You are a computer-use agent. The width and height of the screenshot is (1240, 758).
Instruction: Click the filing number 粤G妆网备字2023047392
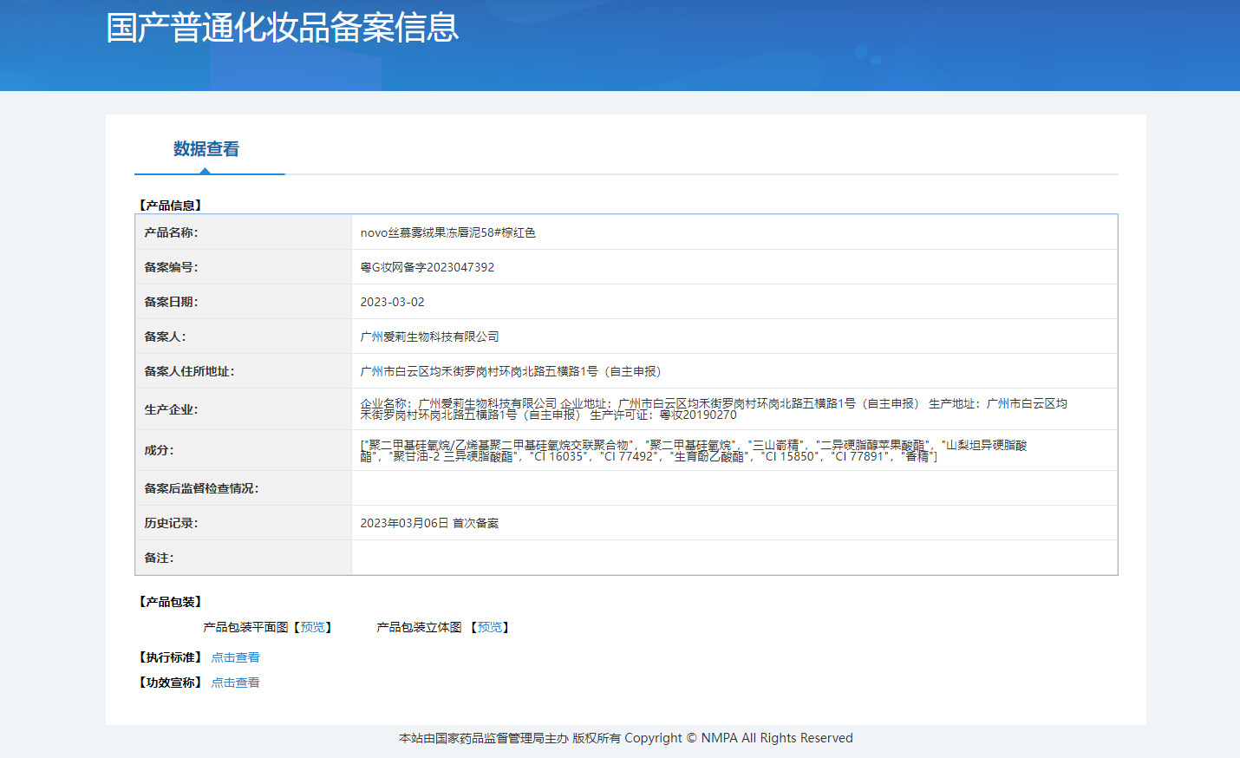tap(427, 267)
